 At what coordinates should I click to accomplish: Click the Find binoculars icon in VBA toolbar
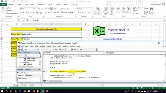coord(38,50)
